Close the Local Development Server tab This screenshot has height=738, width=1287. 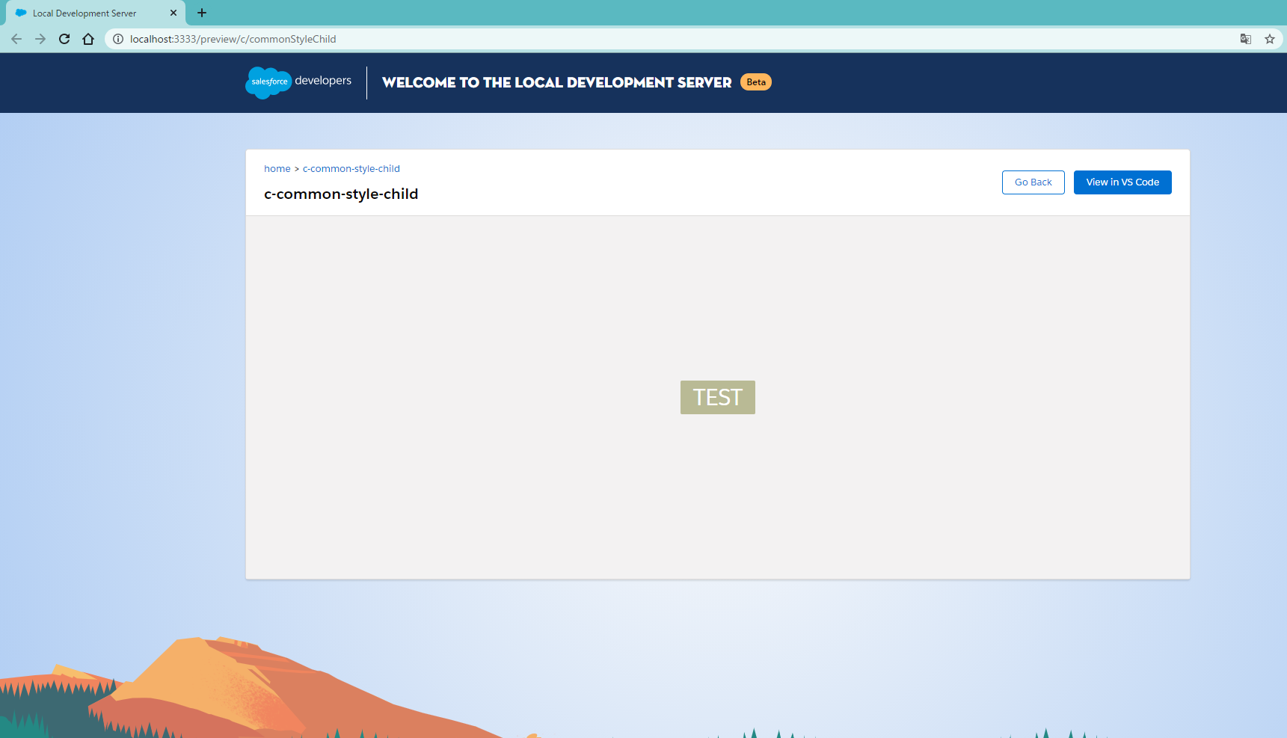pos(173,13)
